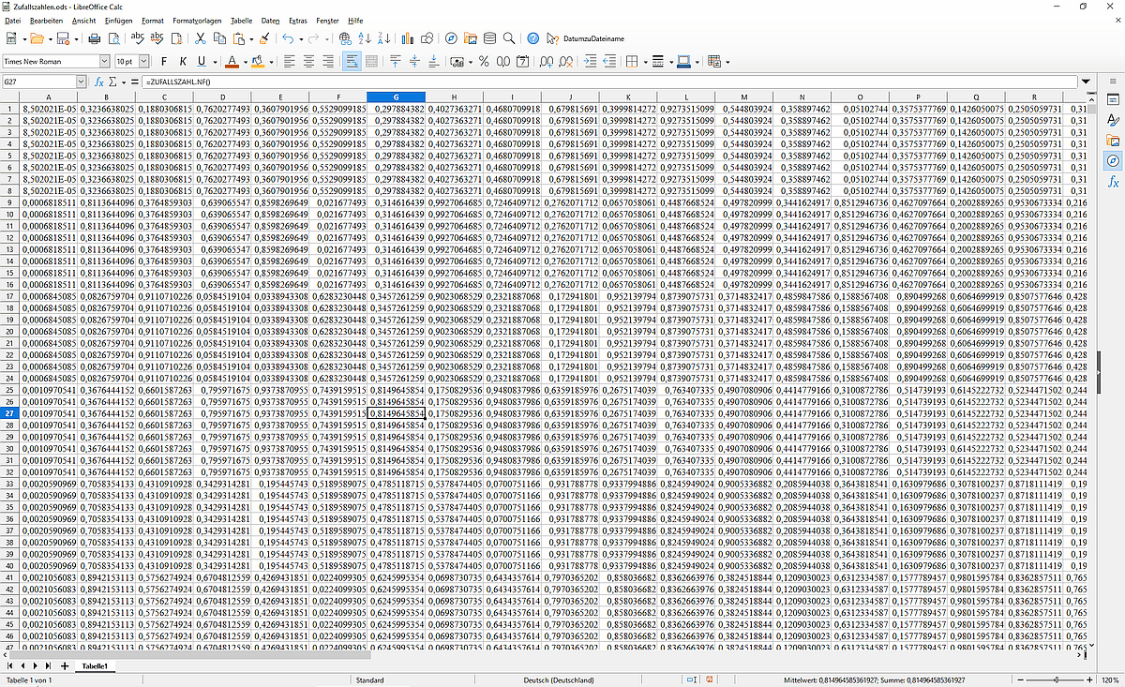
Task: Click the Clone Formatting paintbrush icon
Action: click(264, 38)
